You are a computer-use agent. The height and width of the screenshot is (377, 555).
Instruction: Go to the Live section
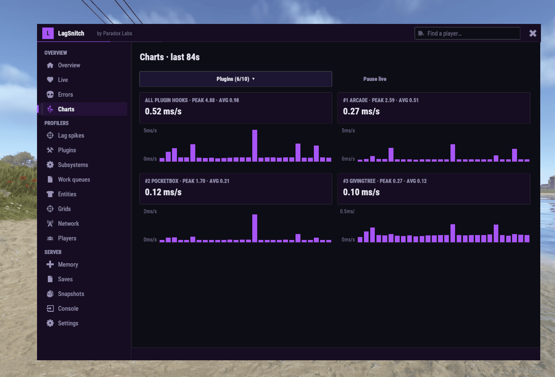(x=85, y=80)
